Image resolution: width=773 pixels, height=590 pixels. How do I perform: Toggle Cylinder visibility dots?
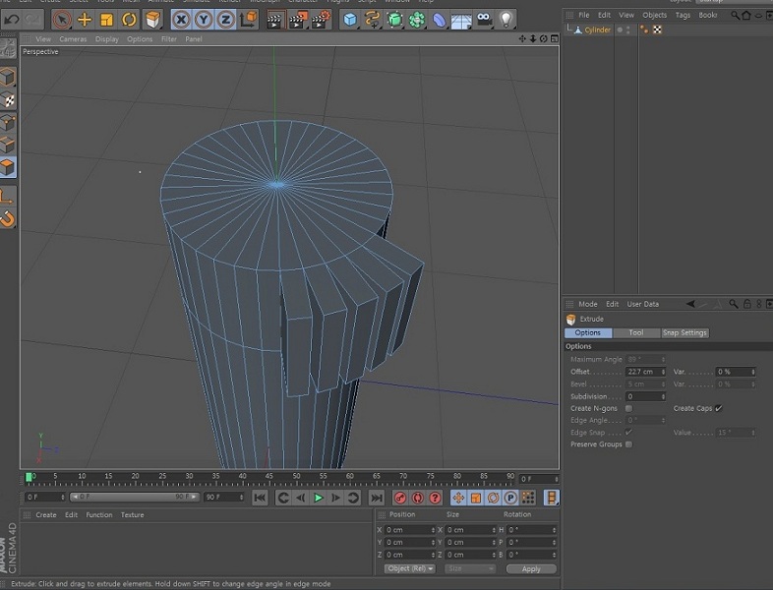pyautogui.click(x=627, y=30)
